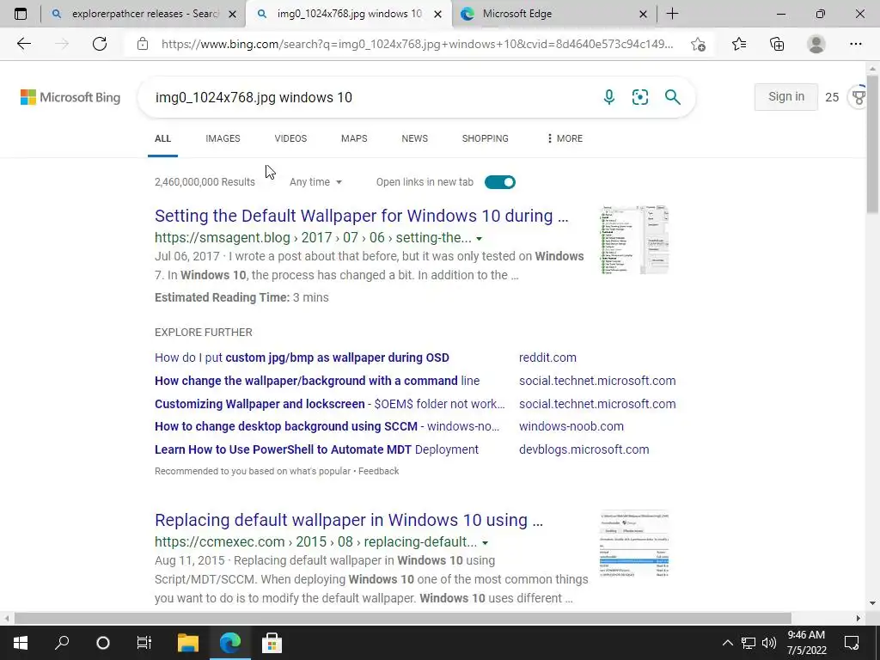This screenshot has width=880, height=660.
Task: Go to Microsoft Bing logo homepage
Action: [70, 97]
